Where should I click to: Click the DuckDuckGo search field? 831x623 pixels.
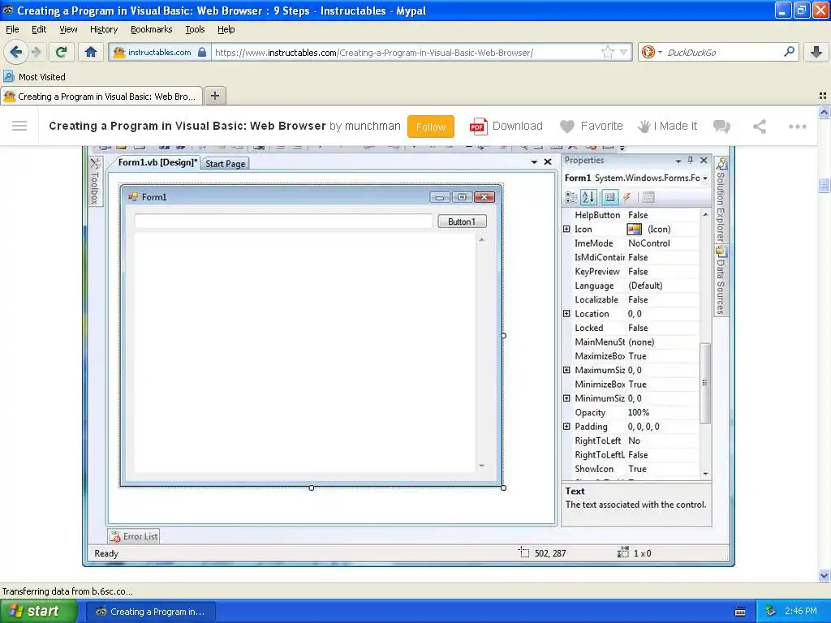click(723, 53)
